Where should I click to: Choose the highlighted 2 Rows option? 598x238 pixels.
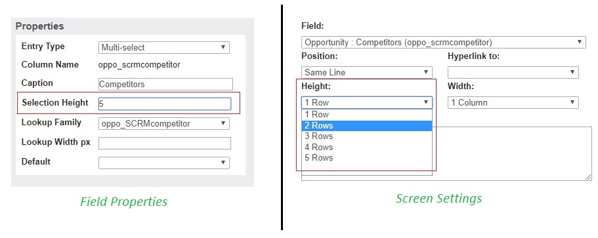tap(367, 126)
